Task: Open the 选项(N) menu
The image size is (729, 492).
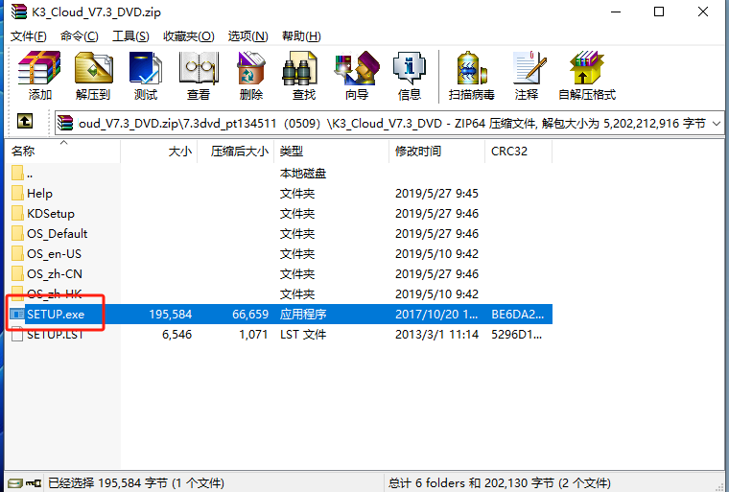Action: [247, 36]
